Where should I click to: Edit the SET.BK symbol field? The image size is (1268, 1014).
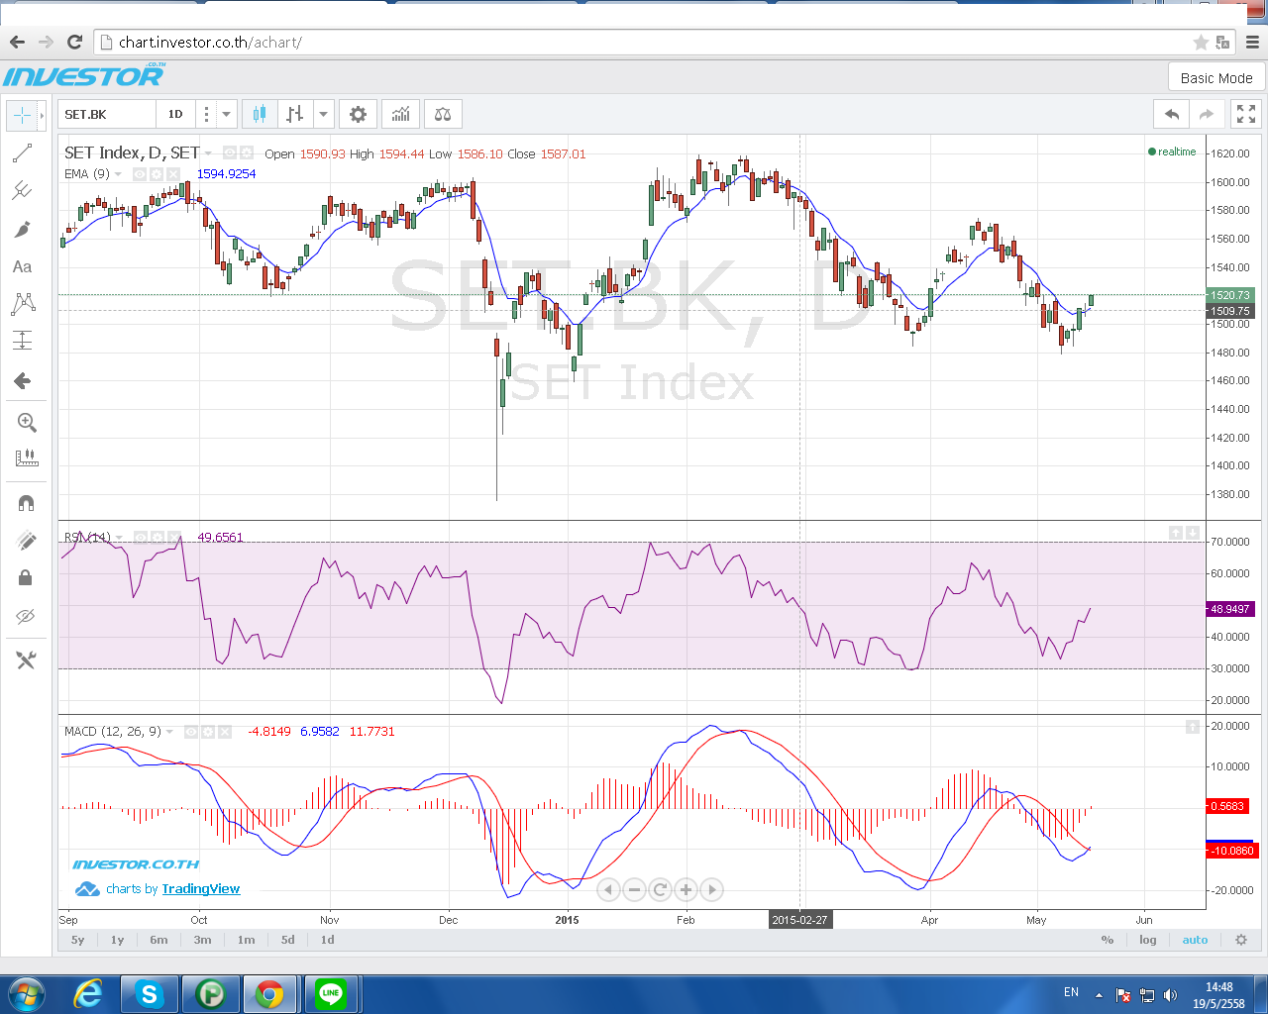coord(107,115)
